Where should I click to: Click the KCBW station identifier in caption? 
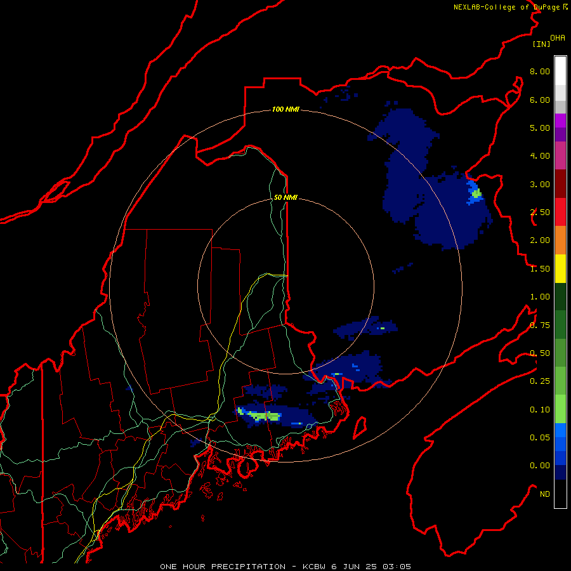coord(314,567)
